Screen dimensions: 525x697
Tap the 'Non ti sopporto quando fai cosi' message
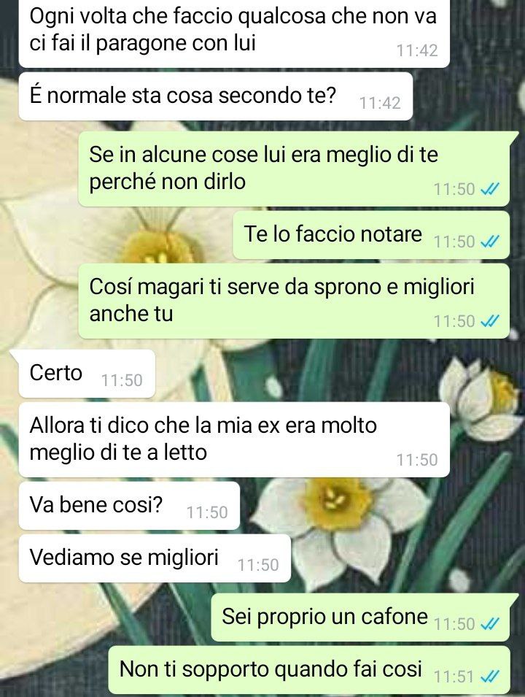coord(308,670)
